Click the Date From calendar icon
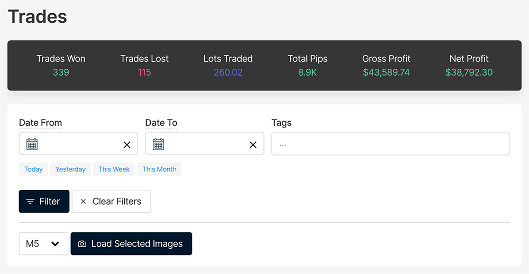 click(x=32, y=144)
